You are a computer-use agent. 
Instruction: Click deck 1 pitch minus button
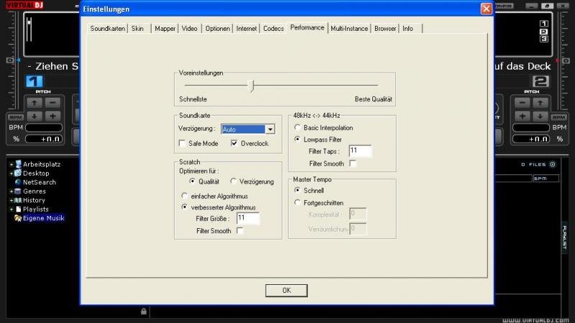[x=52, y=103]
